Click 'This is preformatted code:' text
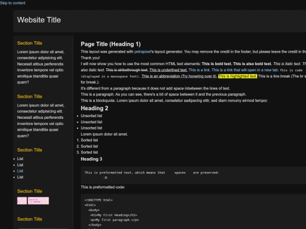The image size is (306, 229). point(103,187)
